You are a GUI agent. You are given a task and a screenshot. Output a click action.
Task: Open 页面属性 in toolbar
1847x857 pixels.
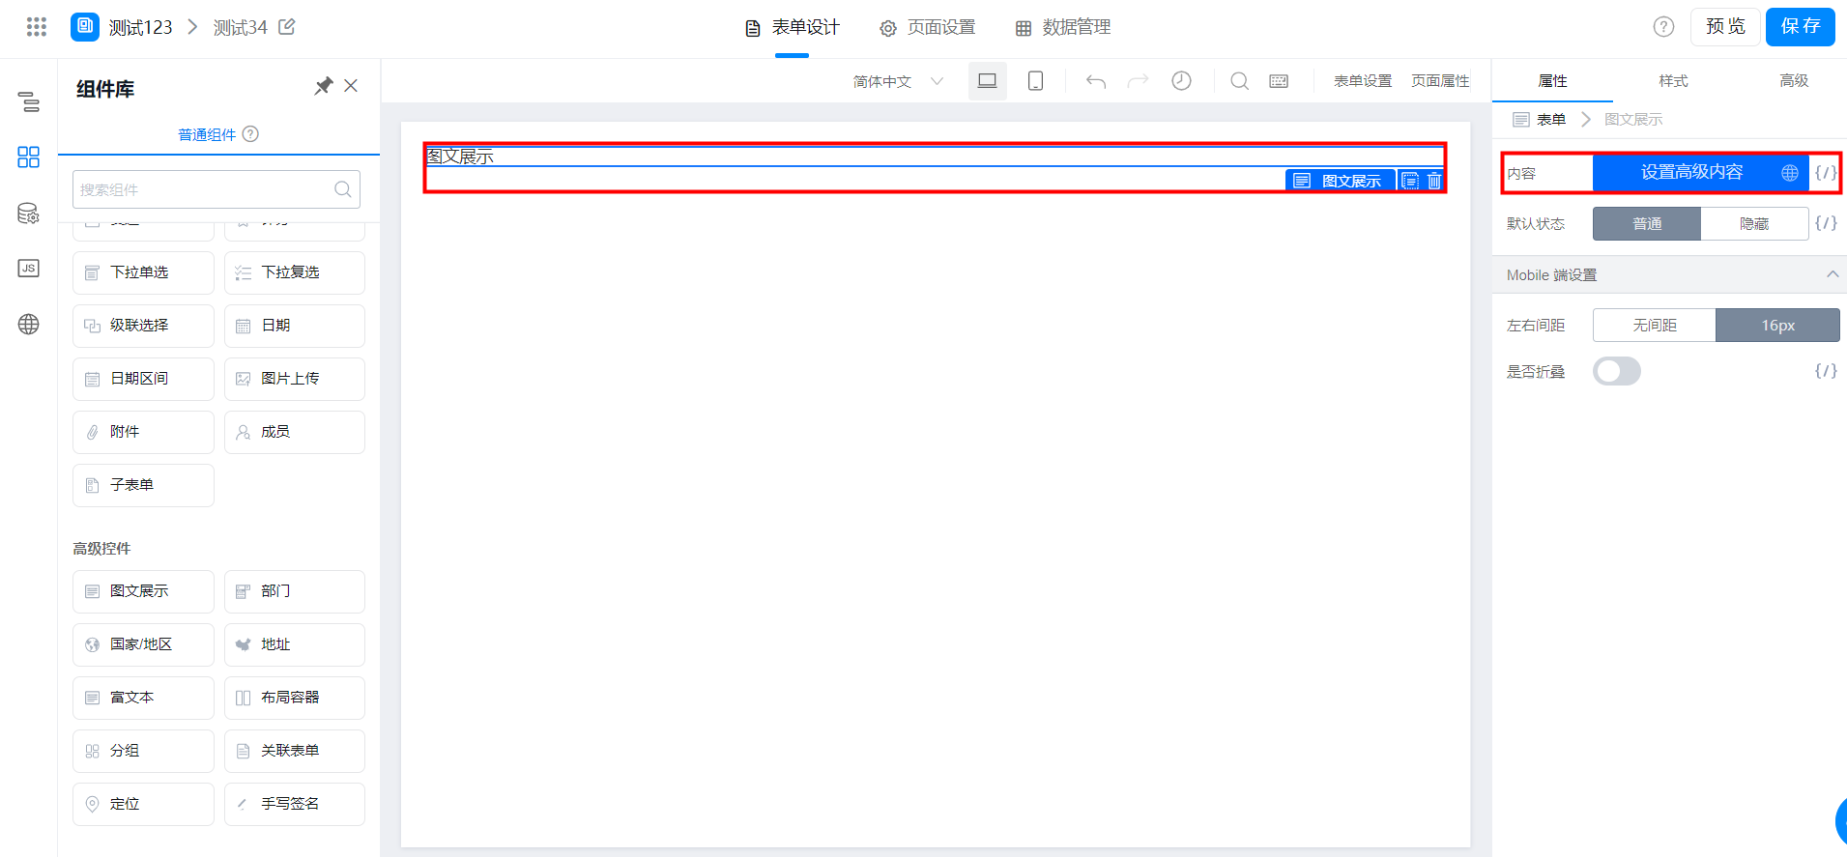point(1440,81)
